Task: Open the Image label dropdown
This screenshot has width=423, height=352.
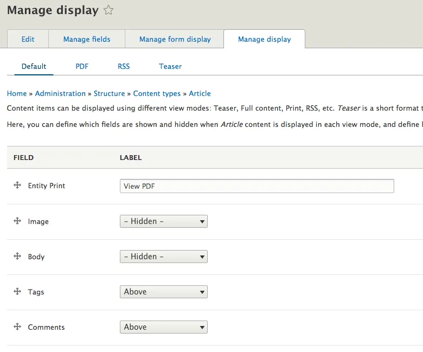Action: click(x=164, y=221)
